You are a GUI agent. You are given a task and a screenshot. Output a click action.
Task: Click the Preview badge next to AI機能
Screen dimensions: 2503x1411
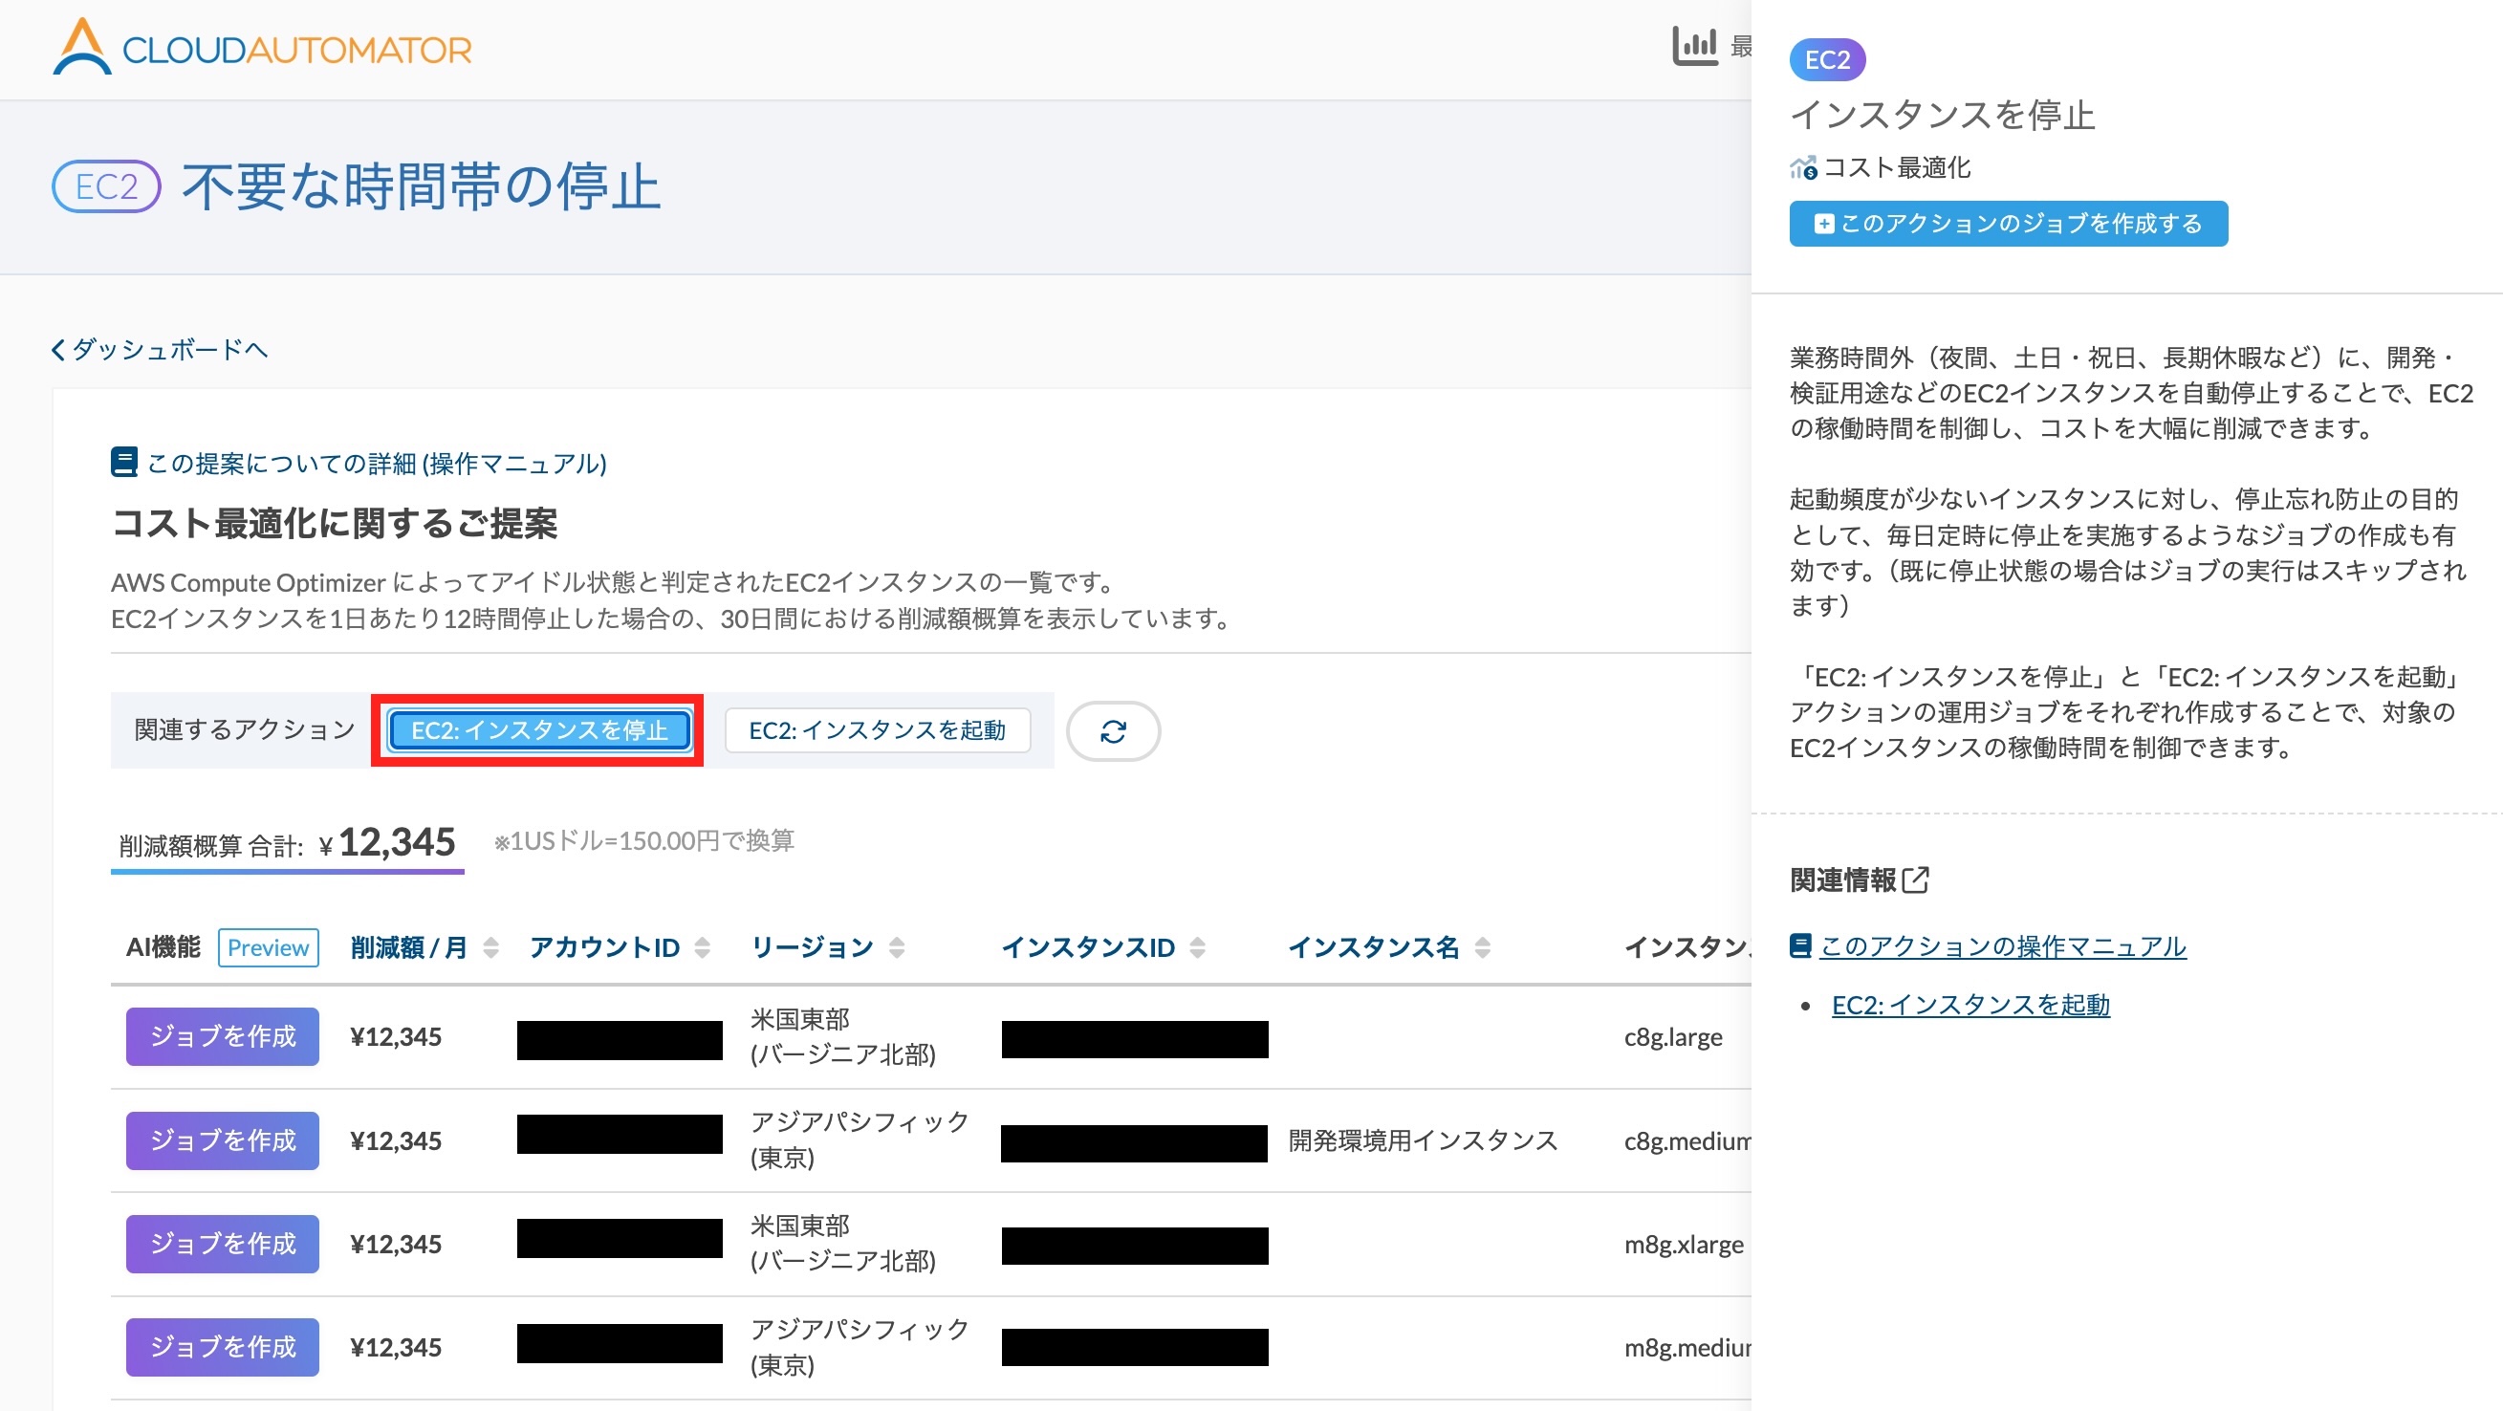tap(268, 947)
